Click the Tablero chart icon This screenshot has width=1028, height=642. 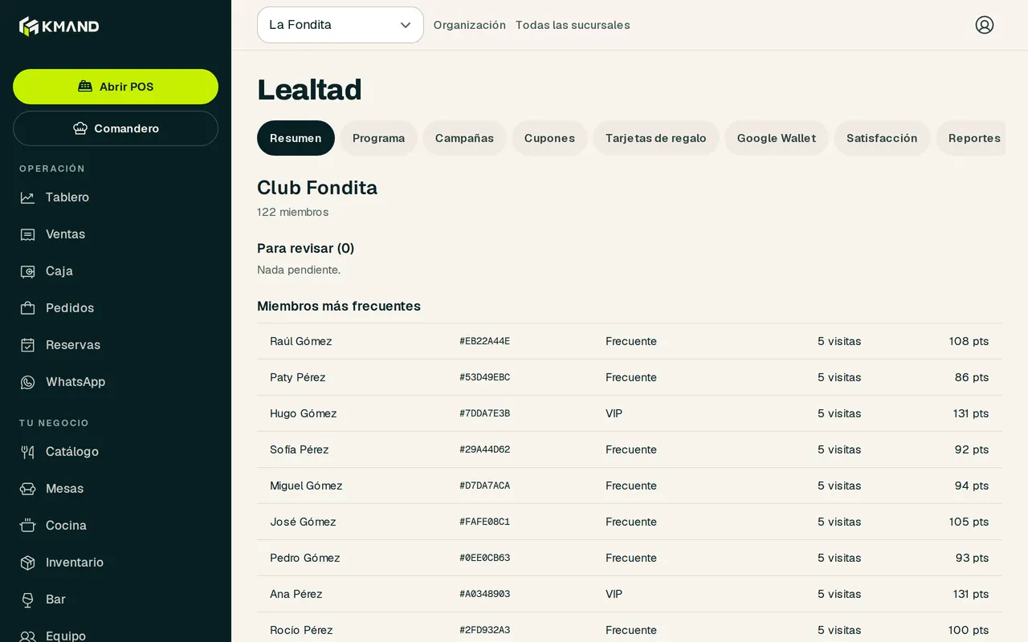(27, 197)
